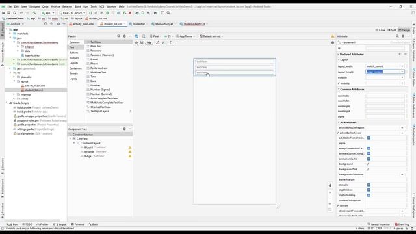Click the Sync refresh icon in main toolbar

tap(14, 13)
